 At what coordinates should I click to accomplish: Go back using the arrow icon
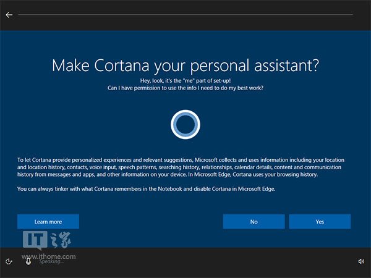(x=9, y=15)
